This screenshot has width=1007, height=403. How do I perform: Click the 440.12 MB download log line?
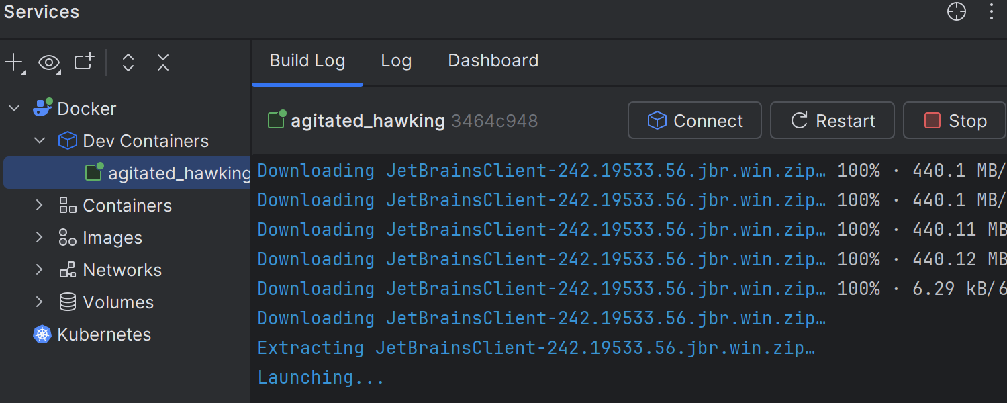coord(632,259)
